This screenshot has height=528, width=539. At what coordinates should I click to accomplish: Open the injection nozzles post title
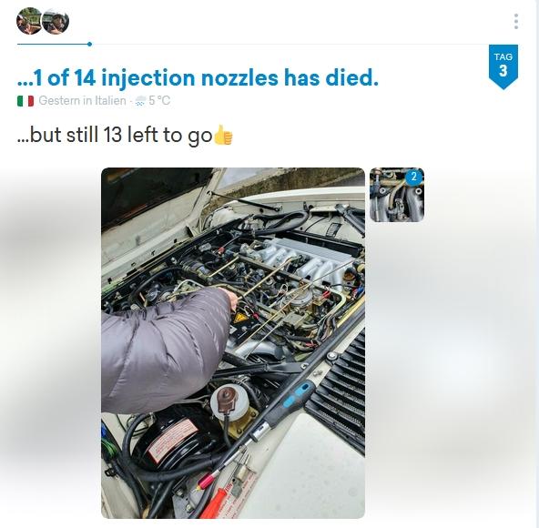coord(198,77)
